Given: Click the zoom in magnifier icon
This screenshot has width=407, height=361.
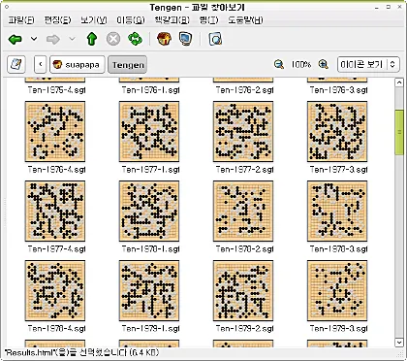Looking at the screenshot, I should click(x=323, y=64).
